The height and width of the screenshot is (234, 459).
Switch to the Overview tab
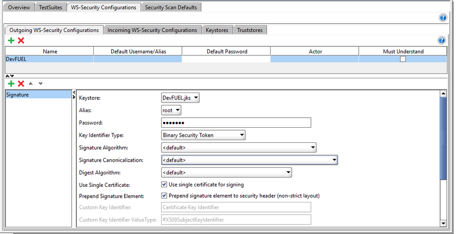click(x=19, y=7)
